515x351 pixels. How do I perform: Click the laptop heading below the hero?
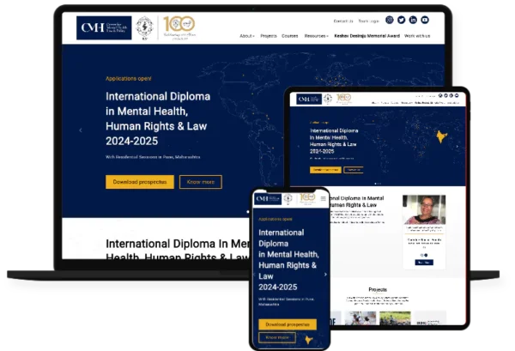tap(178, 251)
